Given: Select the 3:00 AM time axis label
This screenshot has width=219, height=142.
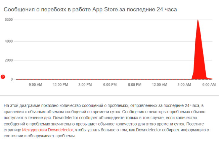Looking at the screenshot, I should 185,85.
